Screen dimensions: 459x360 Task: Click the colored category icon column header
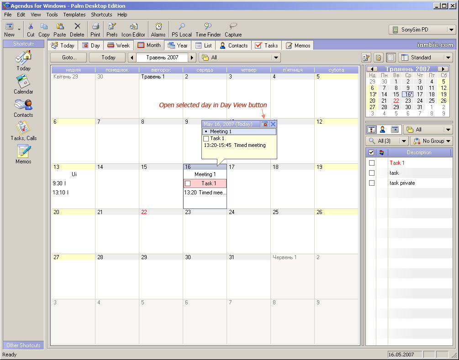(x=381, y=152)
